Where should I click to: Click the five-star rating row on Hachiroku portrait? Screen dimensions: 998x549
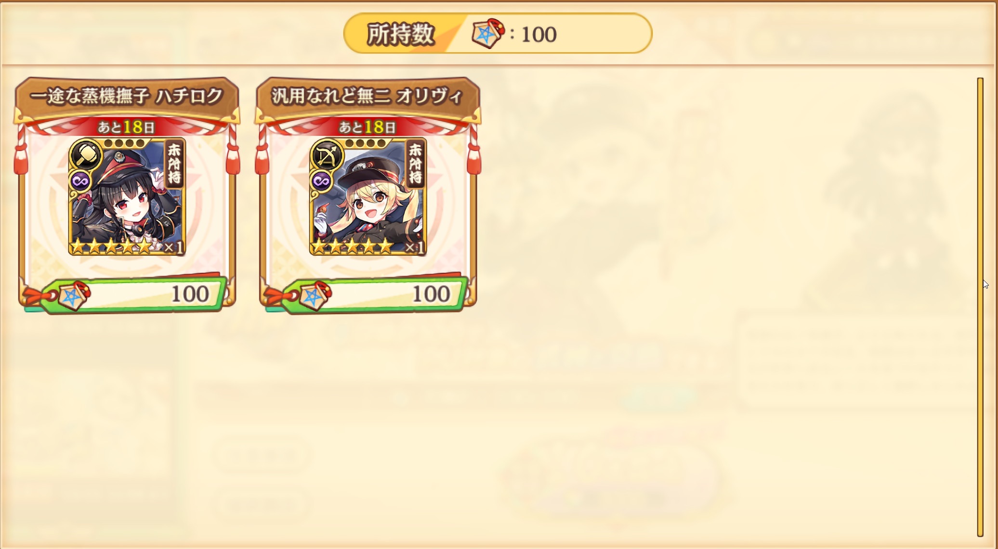tap(111, 247)
